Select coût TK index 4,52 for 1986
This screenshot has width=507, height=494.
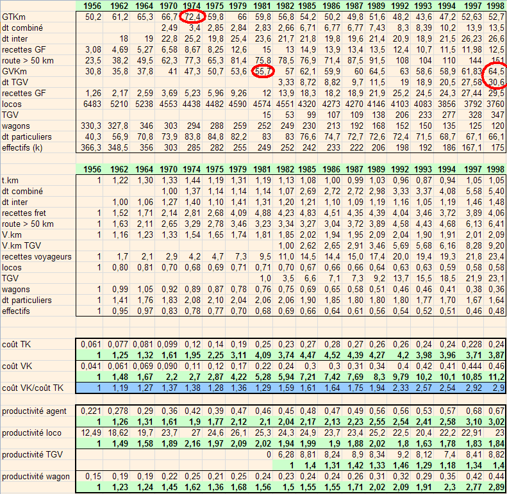pyautogui.click(x=332, y=356)
